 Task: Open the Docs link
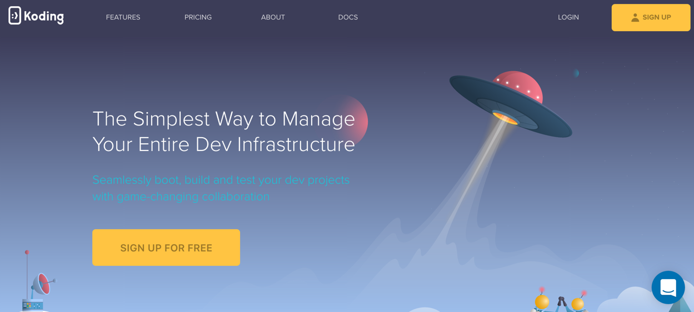point(348,17)
